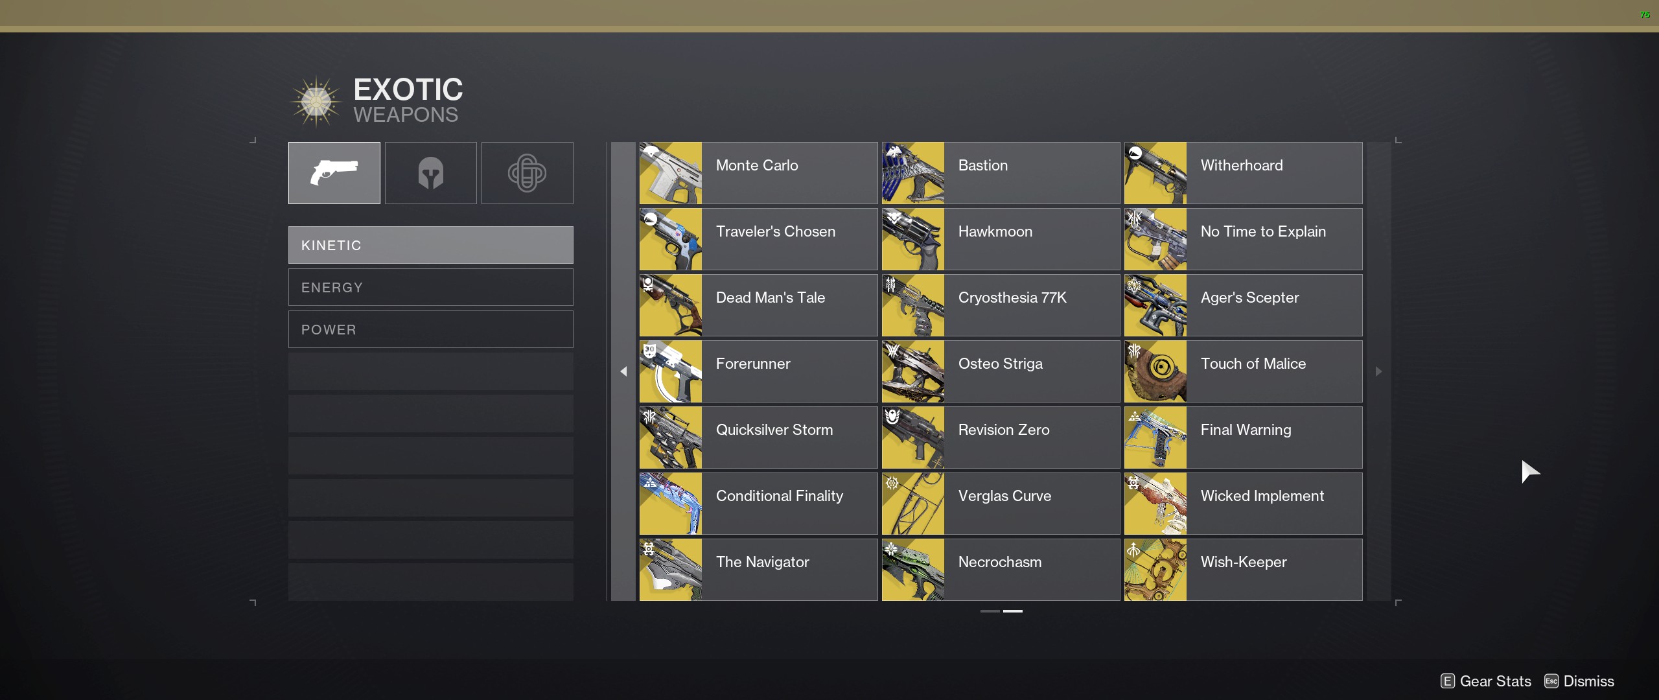Open the Power weapon slot tab
This screenshot has width=1659, height=700.
(430, 329)
